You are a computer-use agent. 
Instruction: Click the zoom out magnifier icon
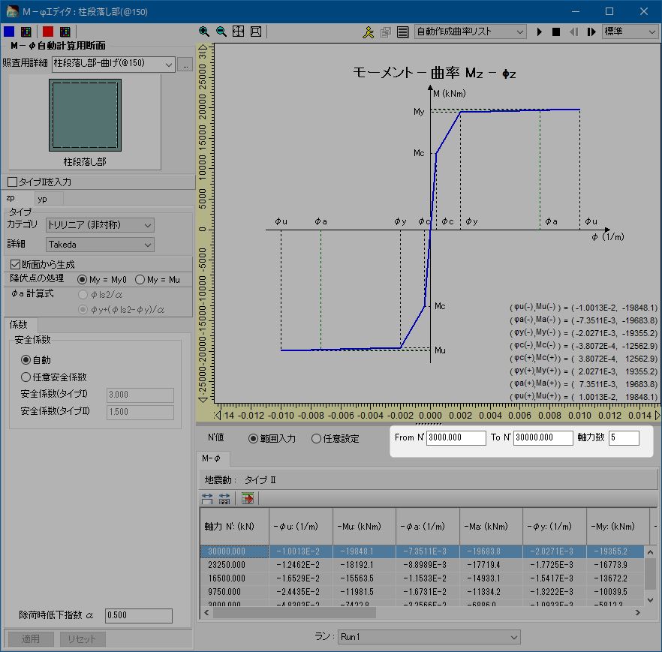(x=221, y=32)
